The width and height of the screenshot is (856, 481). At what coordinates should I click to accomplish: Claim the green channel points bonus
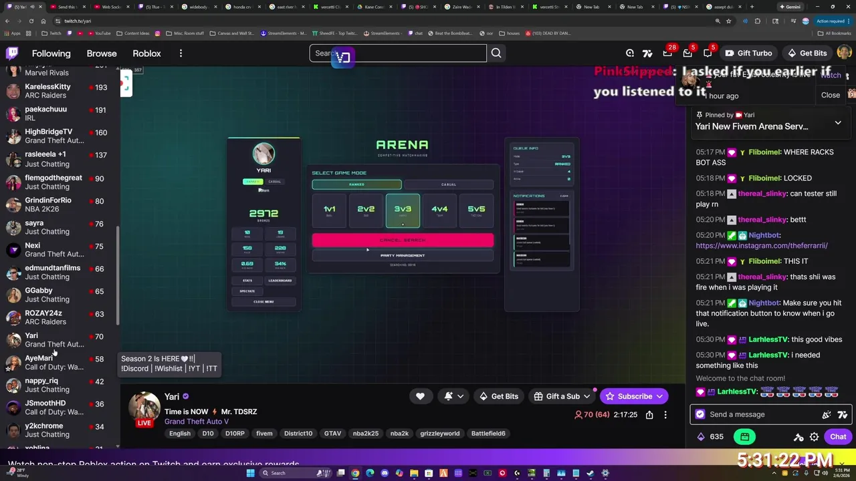(x=744, y=437)
